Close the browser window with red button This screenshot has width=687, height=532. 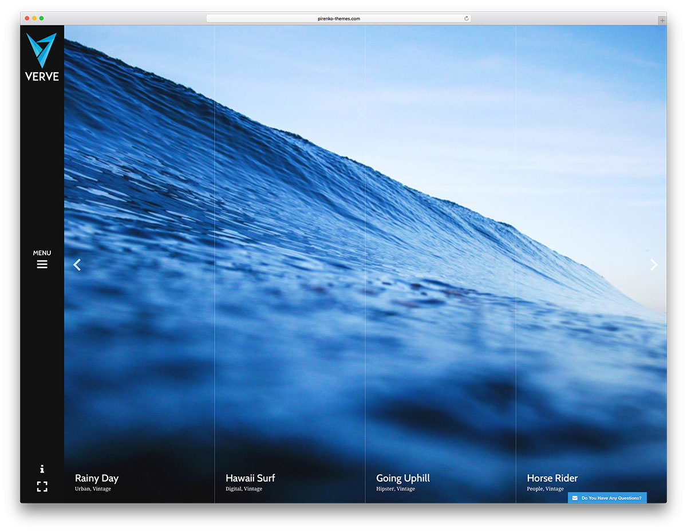27,18
